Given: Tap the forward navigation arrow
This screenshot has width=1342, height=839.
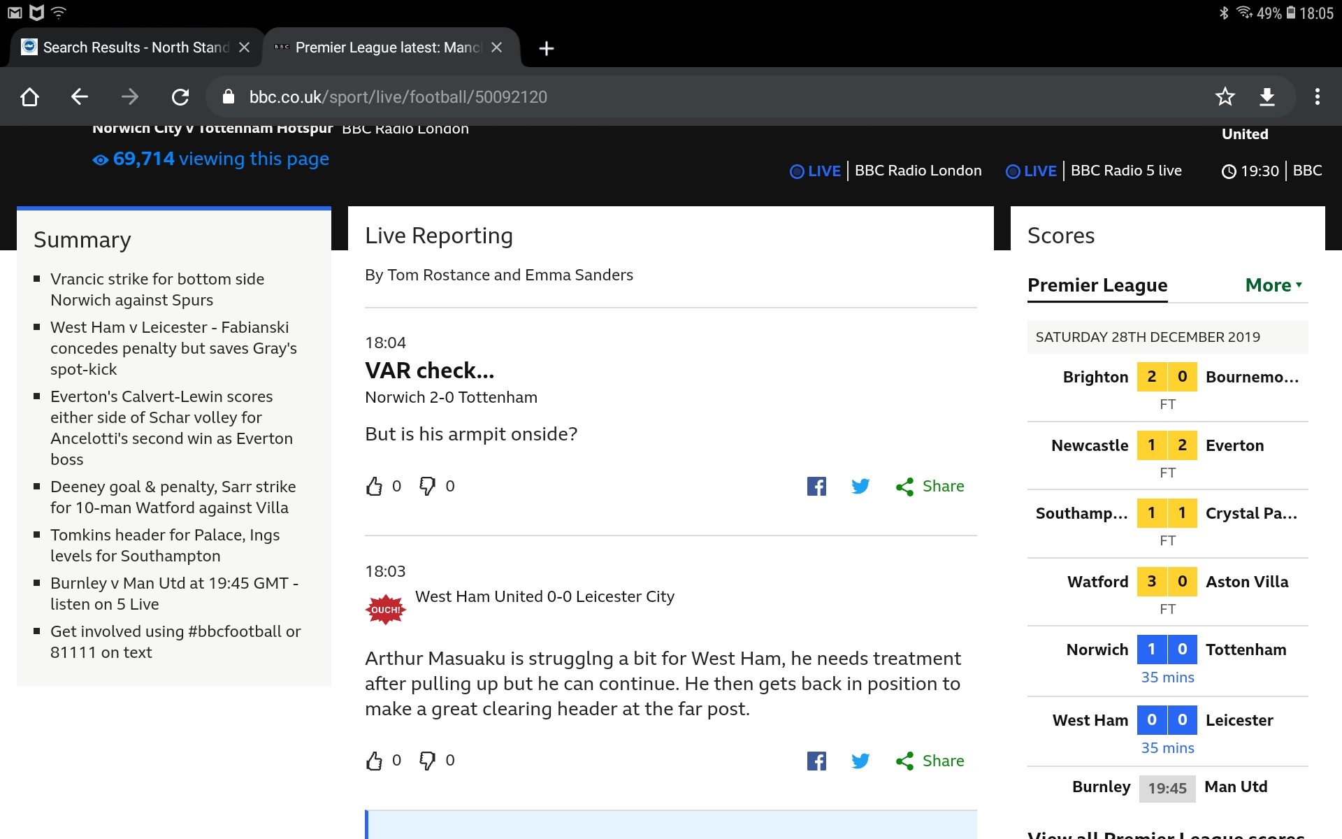Looking at the screenshot, I should (130, 96).
